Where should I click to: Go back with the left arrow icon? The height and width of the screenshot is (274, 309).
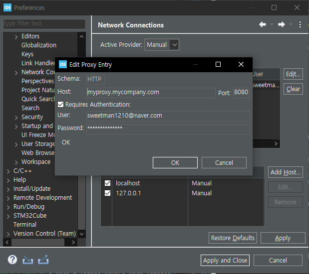click(263, 24)
